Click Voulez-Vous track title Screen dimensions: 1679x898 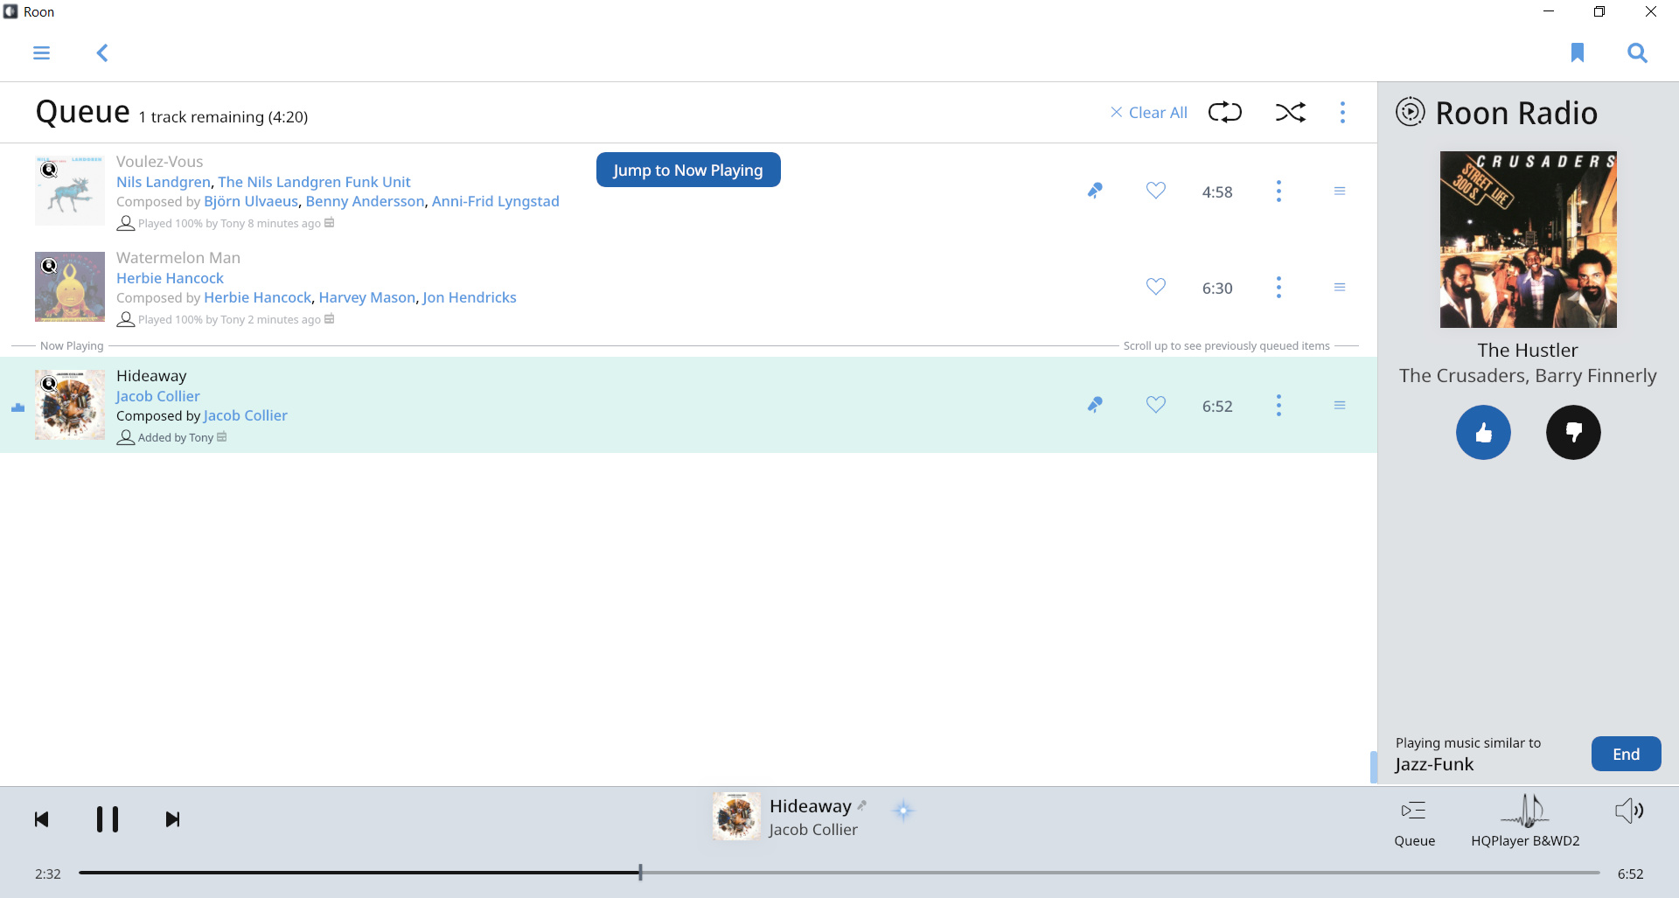click(159, 162)
